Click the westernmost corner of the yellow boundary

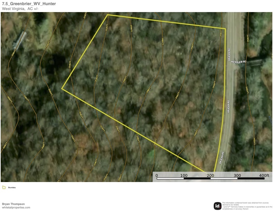pyautogui.click(x=62, y=89)
